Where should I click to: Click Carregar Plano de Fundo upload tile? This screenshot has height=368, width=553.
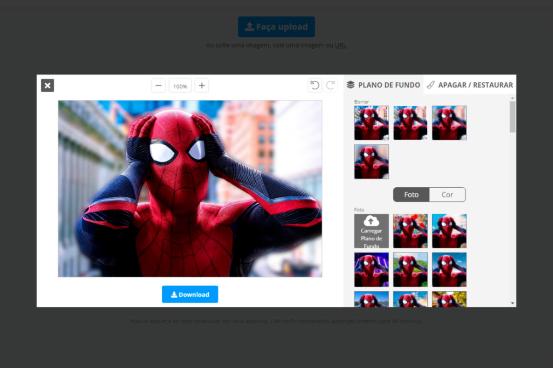pos(371,231)
